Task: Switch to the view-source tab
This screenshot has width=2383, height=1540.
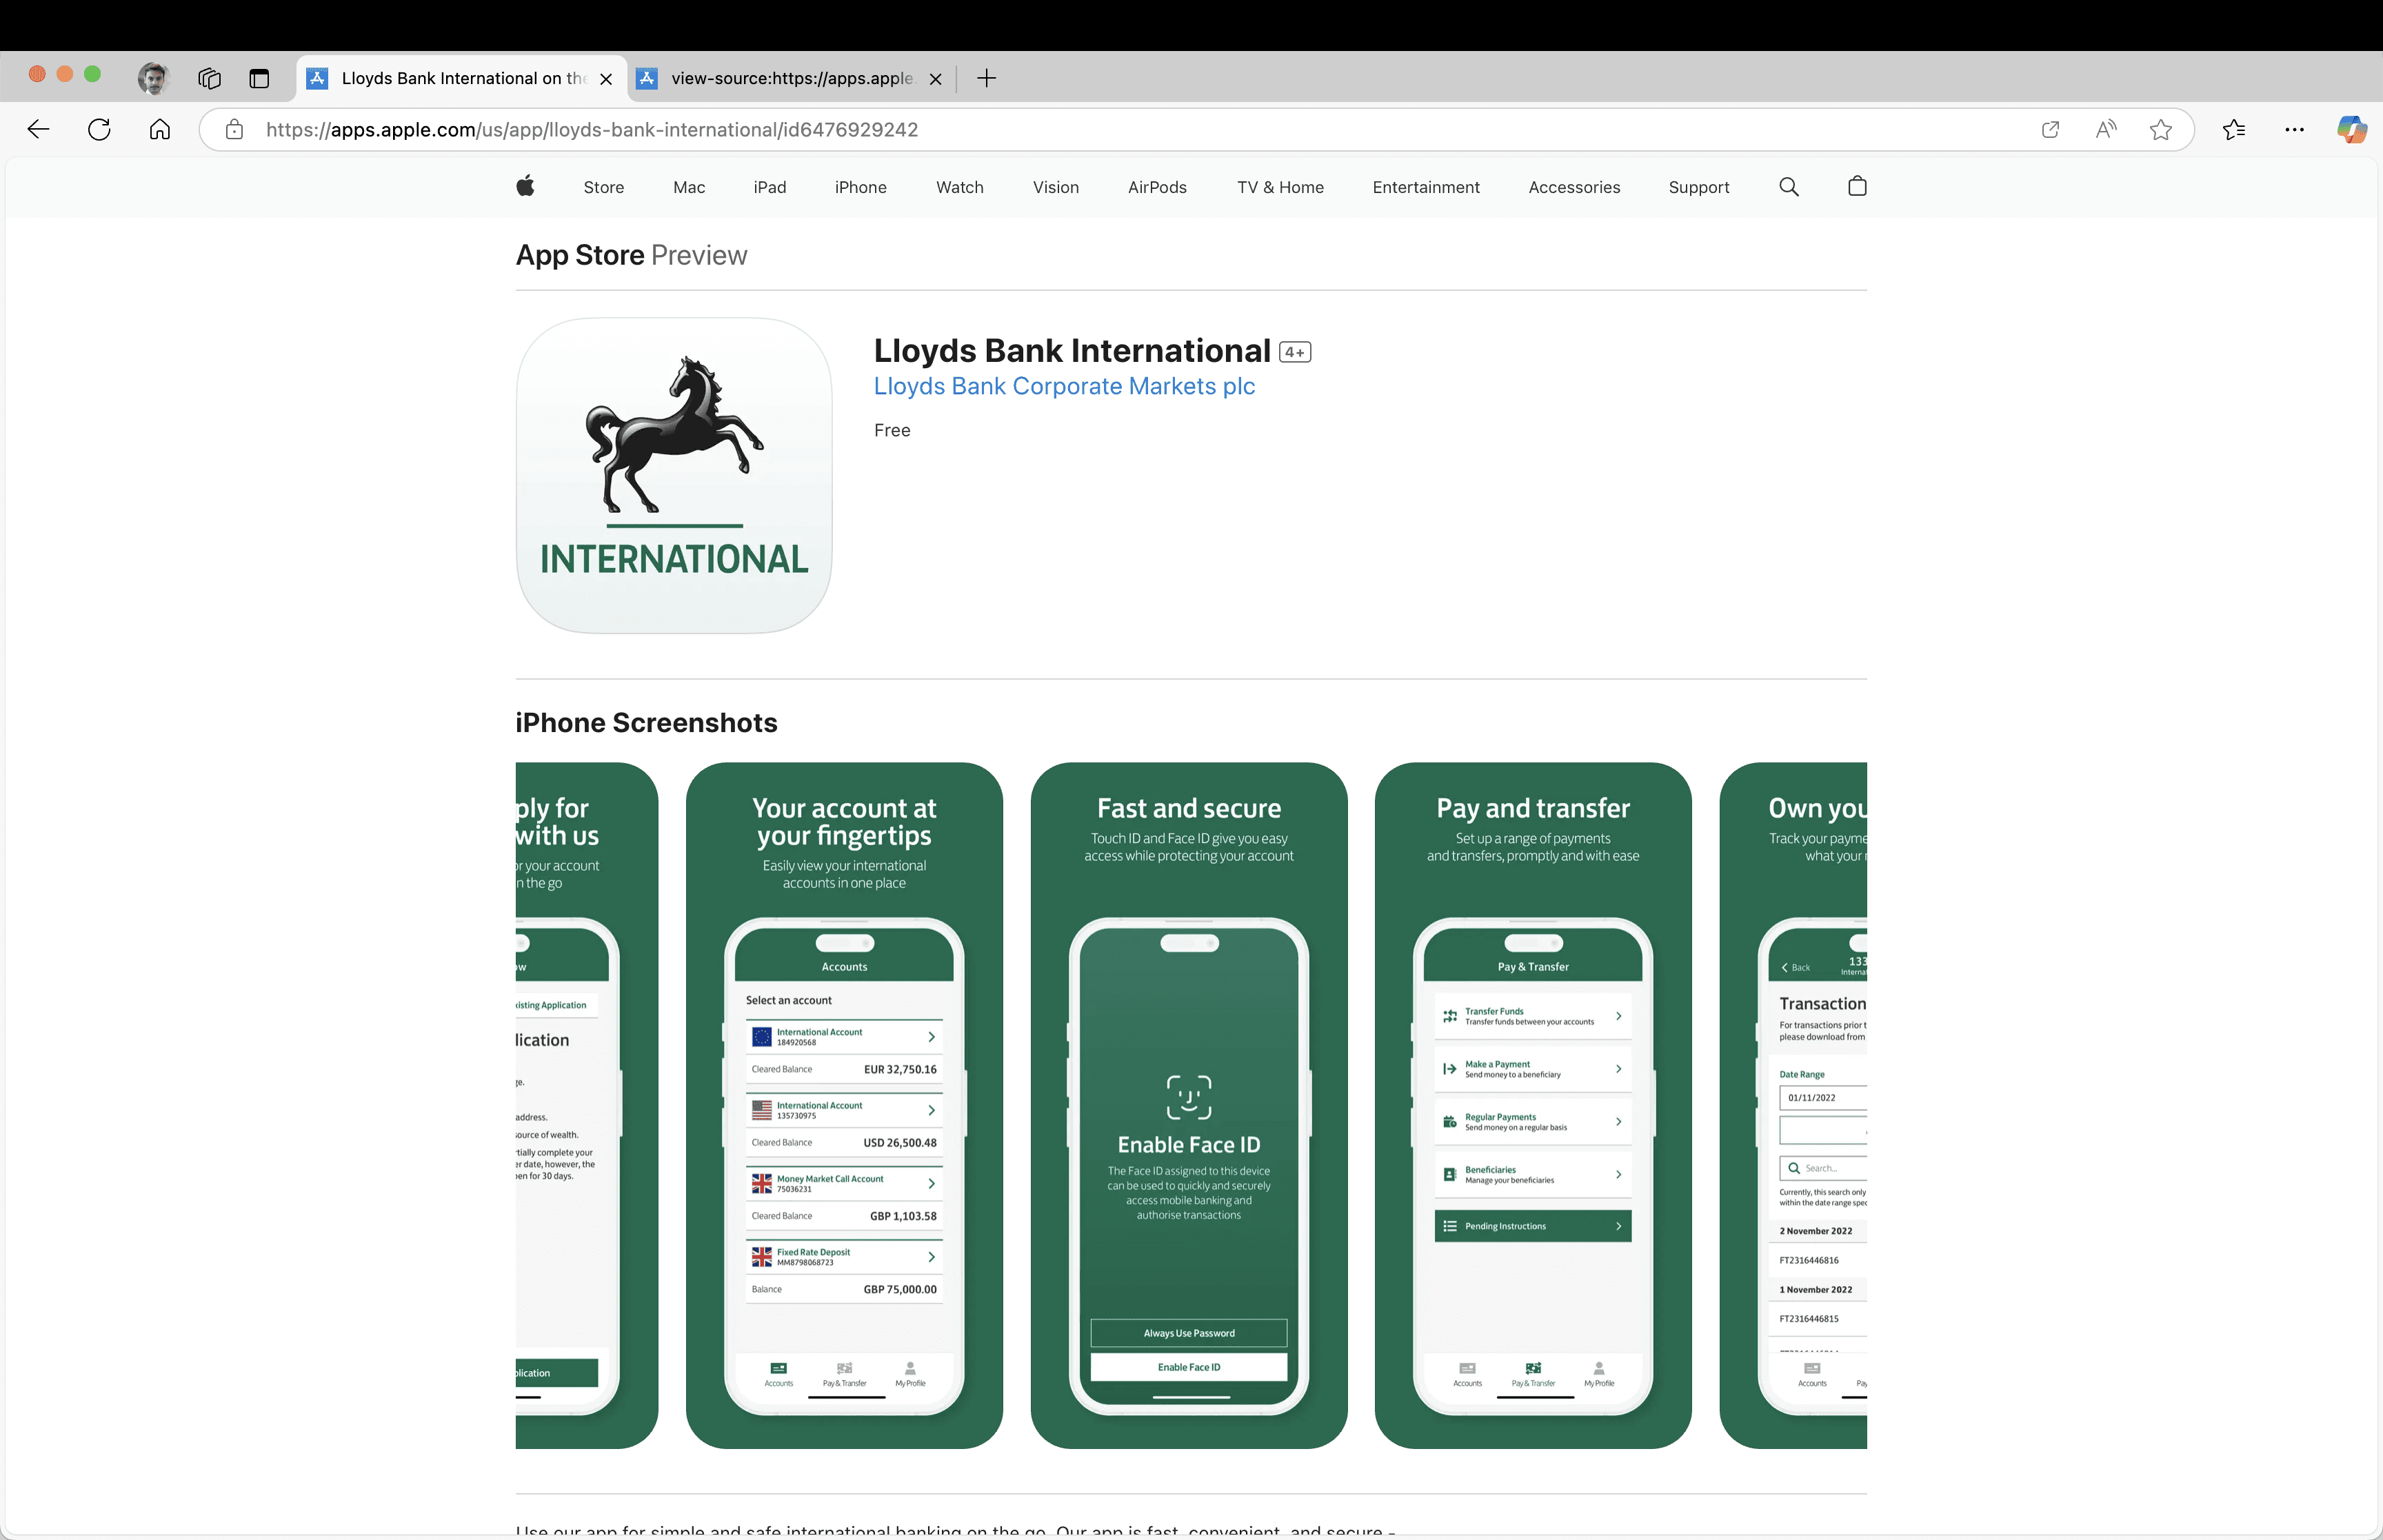Action: coord(790,78)
